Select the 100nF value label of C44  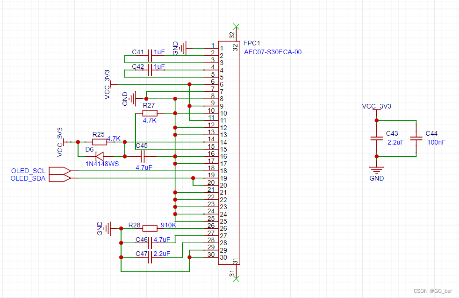(436, 142)
